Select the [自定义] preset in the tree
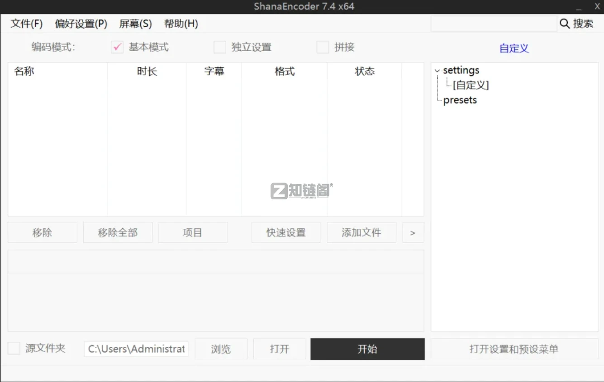This screenshot has height=382, width=604. click(470, 85)
